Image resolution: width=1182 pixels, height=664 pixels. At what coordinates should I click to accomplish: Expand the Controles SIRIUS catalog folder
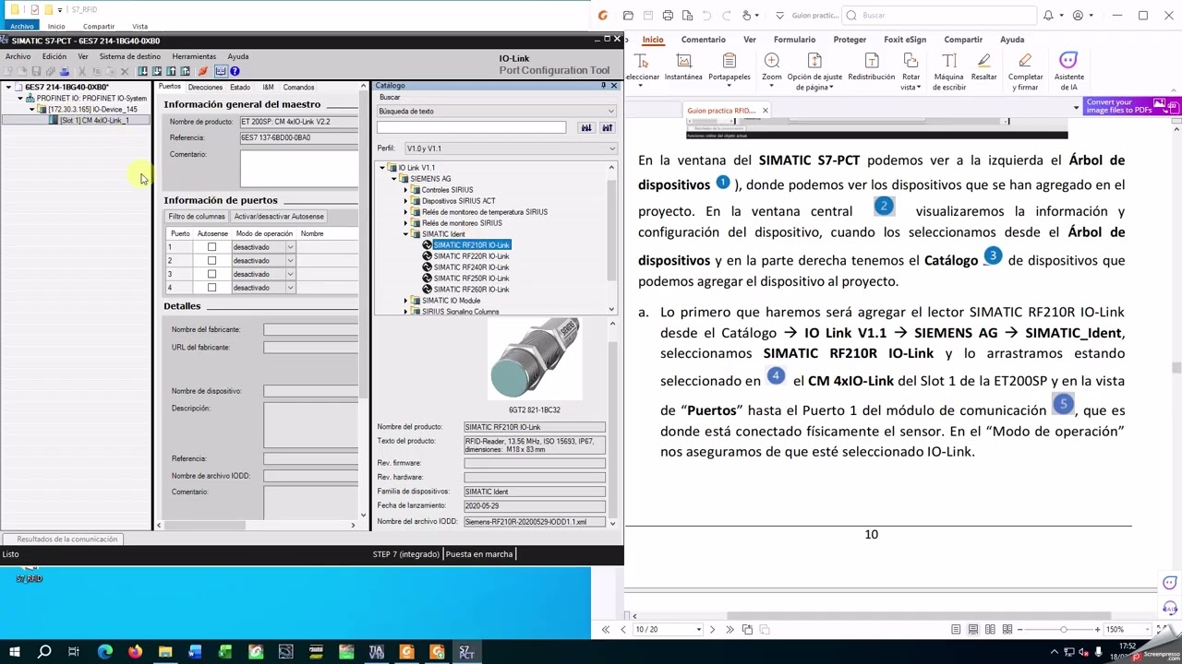(x=405, y=190)
